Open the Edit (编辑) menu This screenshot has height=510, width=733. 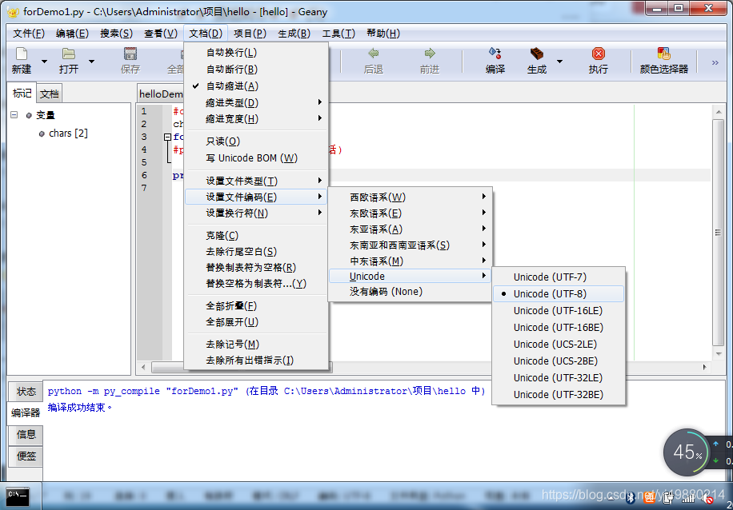click(72, 34)
